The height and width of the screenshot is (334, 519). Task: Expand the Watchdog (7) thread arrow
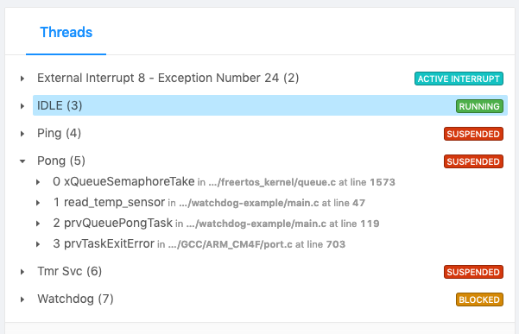[x=22, y=299]
